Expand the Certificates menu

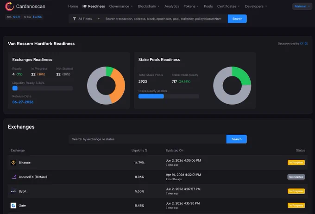tap(228, 6)
